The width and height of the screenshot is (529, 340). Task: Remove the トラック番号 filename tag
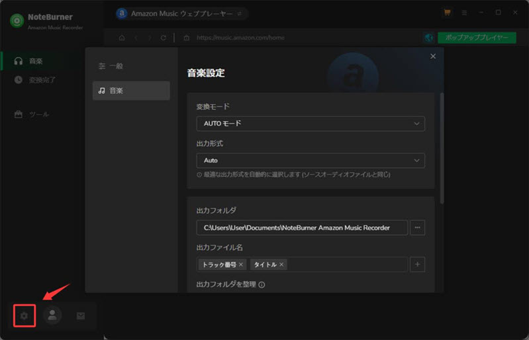tap(241, 265)
